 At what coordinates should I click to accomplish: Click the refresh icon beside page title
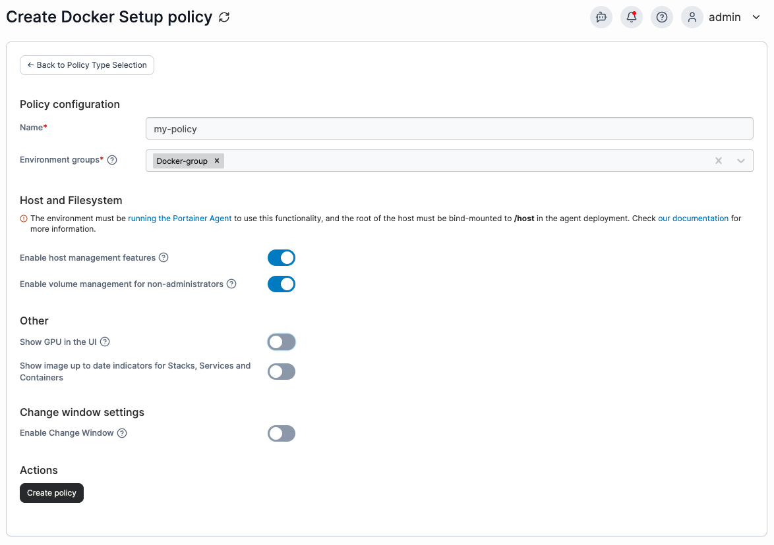tap(224, 18)
